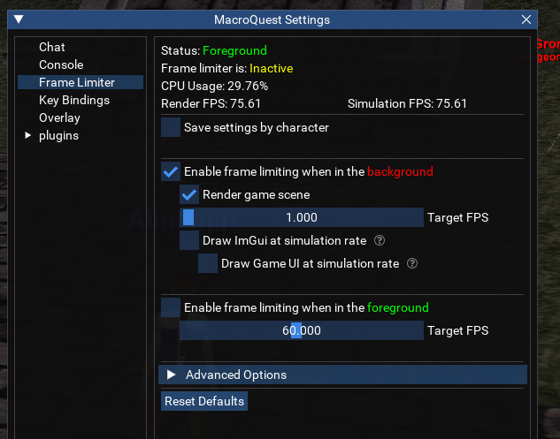Click help icon beside Draw Game UI option

412,263
